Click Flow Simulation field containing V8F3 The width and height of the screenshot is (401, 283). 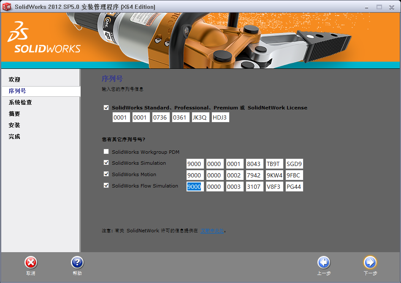tap(274, 187)
